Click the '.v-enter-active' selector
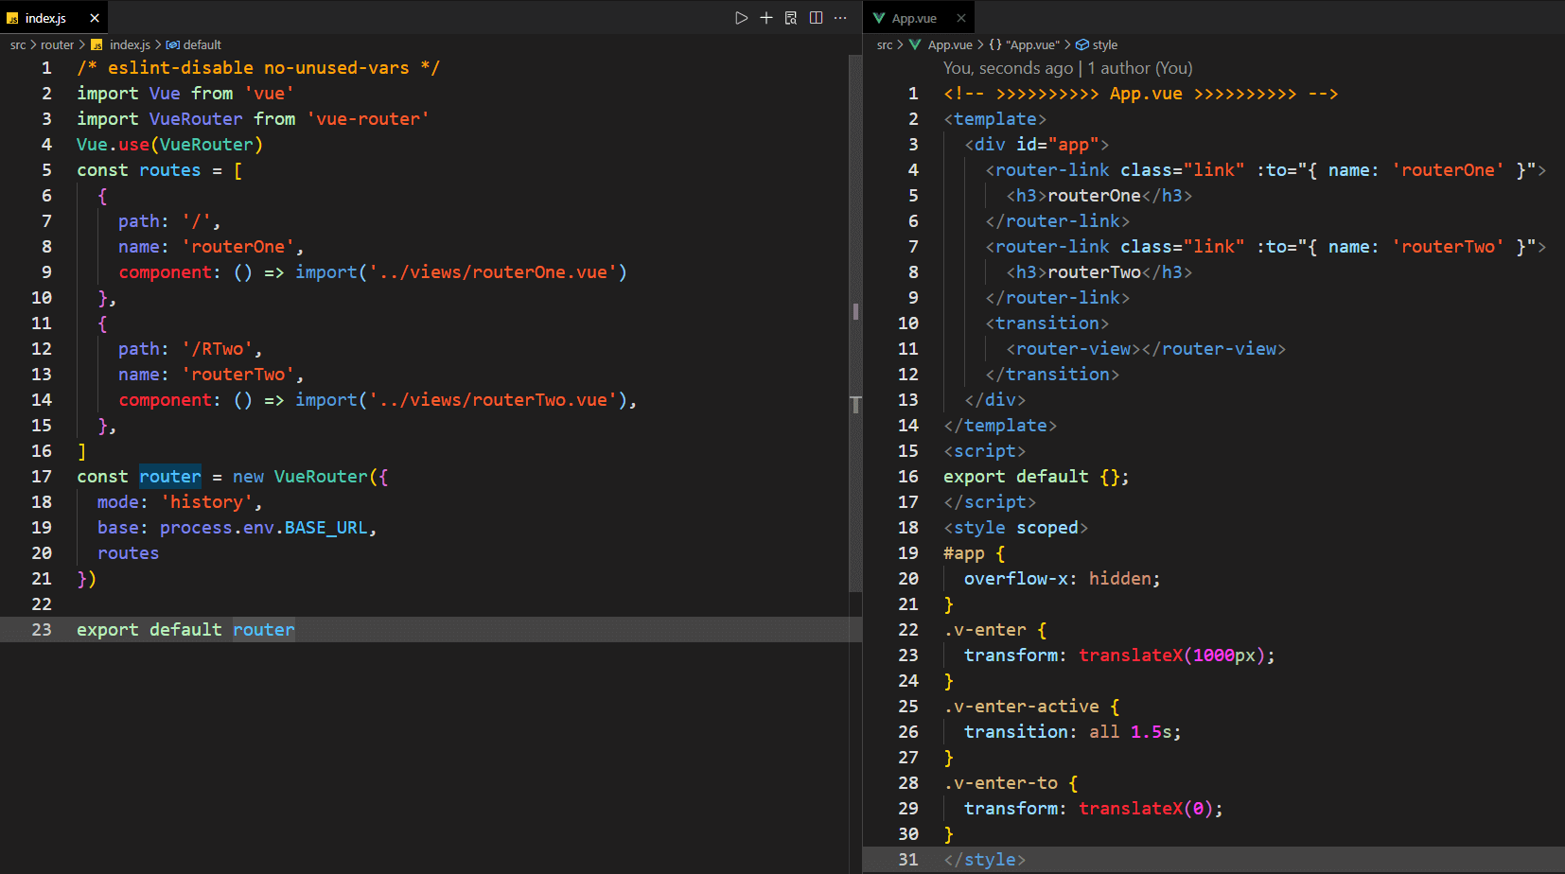1565x874 pixels. (x=1021, y=706)
